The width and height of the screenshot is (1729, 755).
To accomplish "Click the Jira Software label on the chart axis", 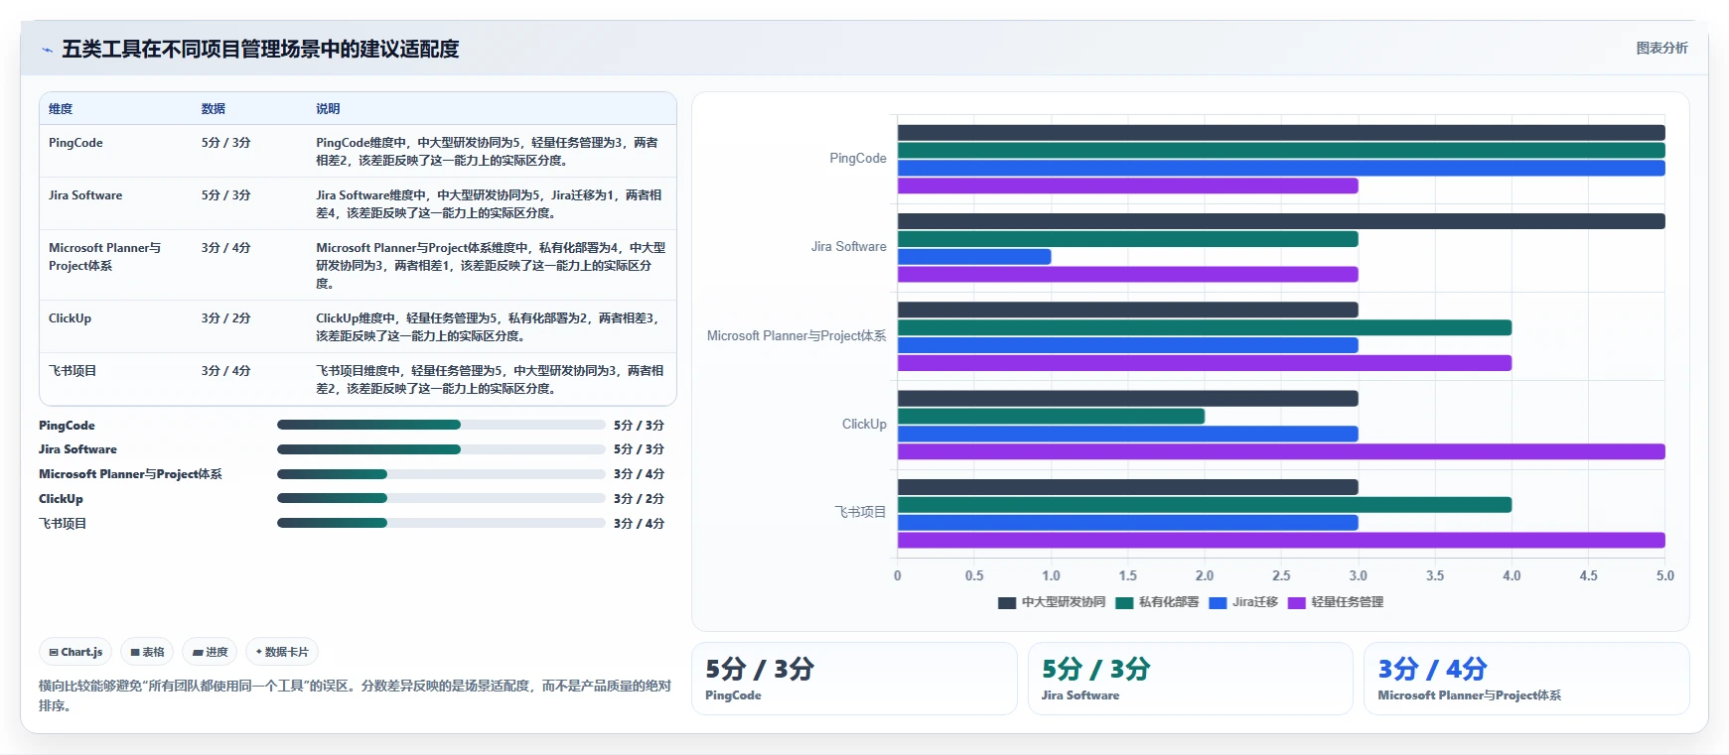I will (849, 247).
